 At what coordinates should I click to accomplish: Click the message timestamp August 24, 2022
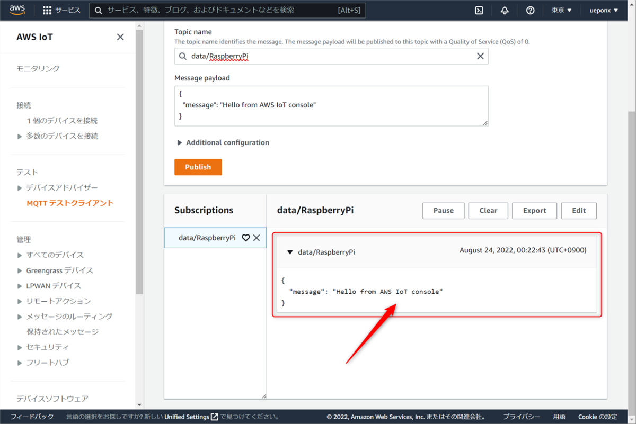[523, 250]
